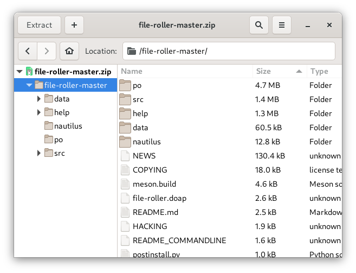Click file-roller-master folder icon in sidebar
The height and width of the screenshot is (273, 356).
39,85
